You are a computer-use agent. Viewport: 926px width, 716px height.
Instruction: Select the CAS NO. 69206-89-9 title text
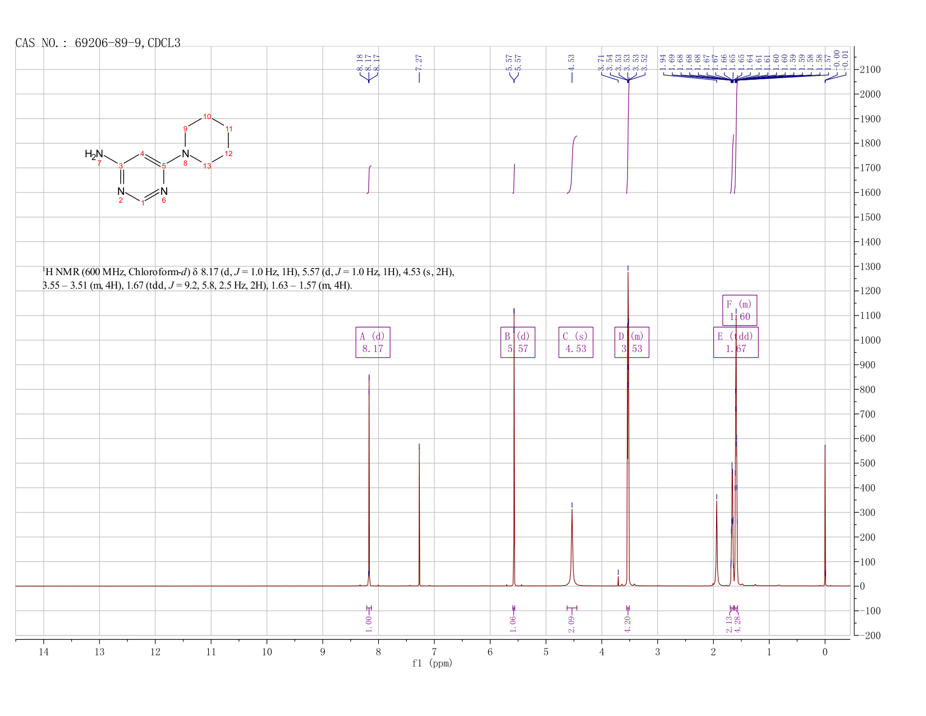pyautogui.click(x=98, y=43)
